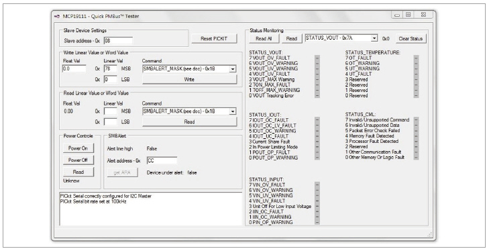
Task: Click Read All in Status Monitoring
Action: (x=264, y=38)
